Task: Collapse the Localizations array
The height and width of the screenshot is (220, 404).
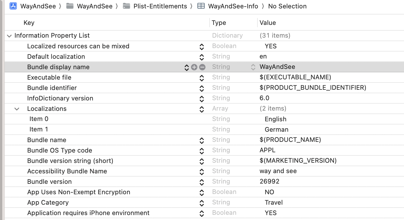Action: point(17,109)
